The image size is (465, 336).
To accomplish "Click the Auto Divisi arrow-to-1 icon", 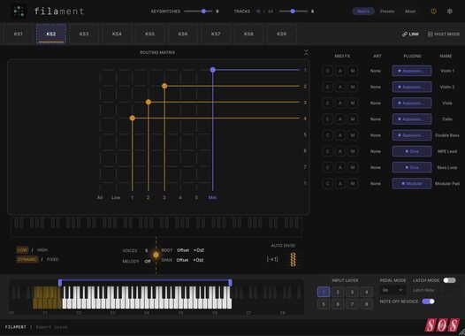I will (x=272, y=259).
